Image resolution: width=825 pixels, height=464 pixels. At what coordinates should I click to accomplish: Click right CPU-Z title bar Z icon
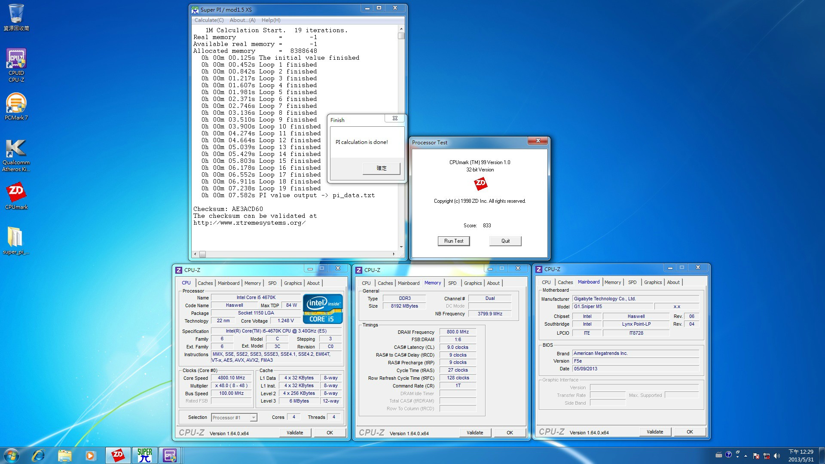coord(539,269)
